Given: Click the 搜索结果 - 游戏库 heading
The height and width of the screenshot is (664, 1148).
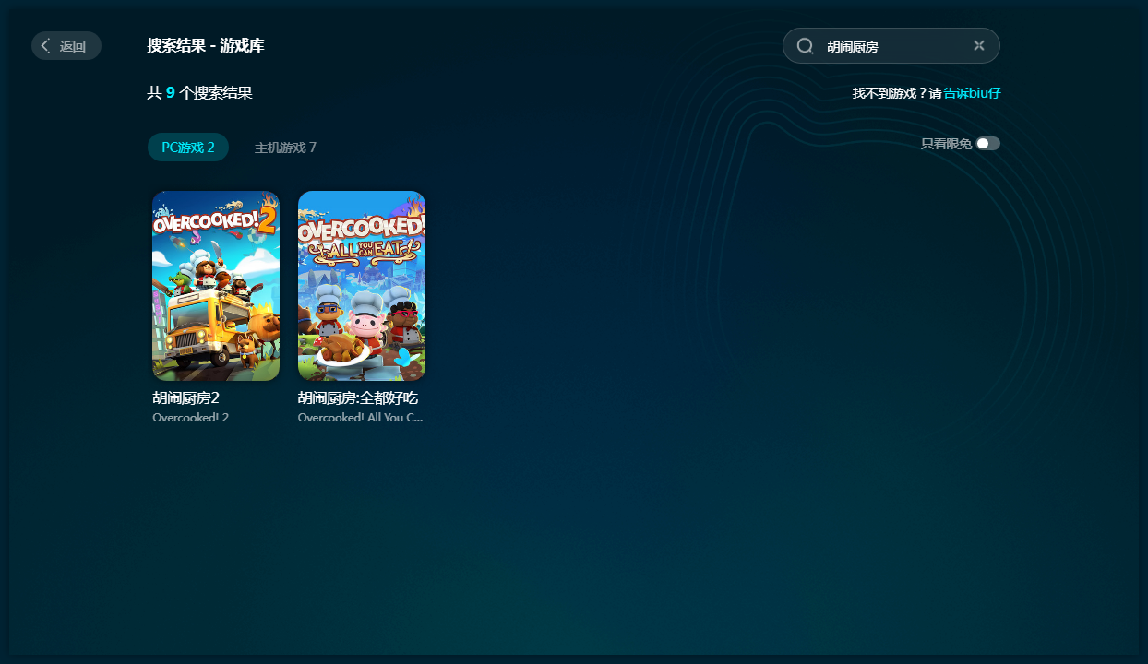Looking at the screenshot, I should pyautogui.click(x=206, y=46).
